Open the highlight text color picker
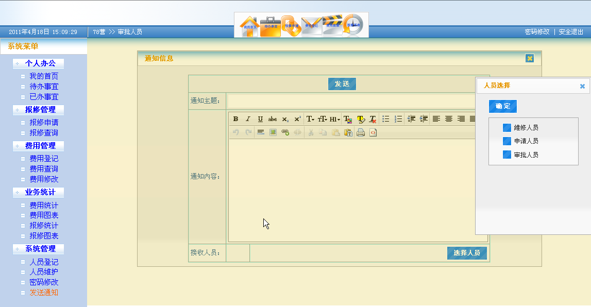 pos(360,119)
